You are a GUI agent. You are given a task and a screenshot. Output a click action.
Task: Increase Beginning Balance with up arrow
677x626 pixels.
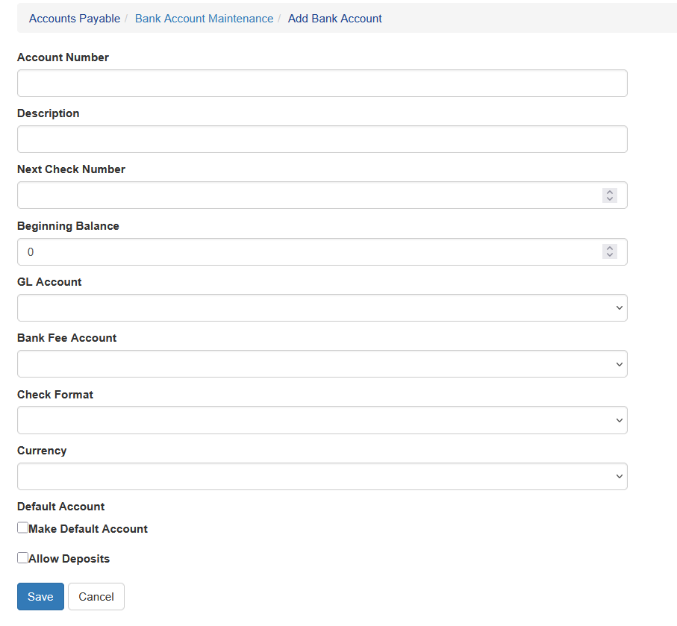[609, 248]
